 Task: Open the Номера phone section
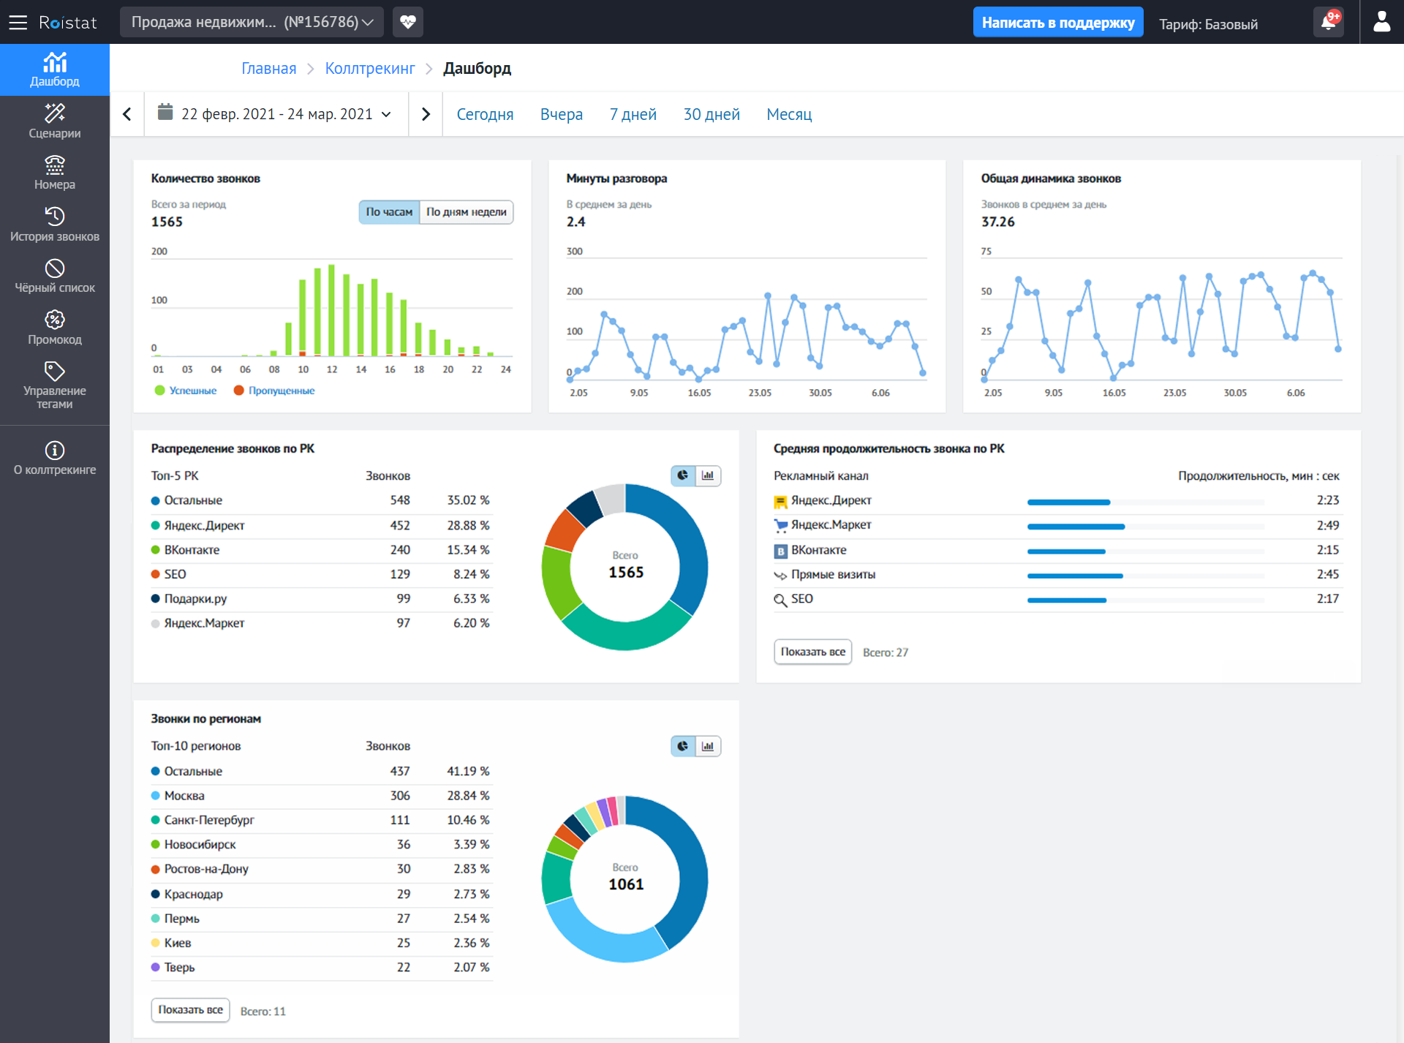click(x=55, y=173)
